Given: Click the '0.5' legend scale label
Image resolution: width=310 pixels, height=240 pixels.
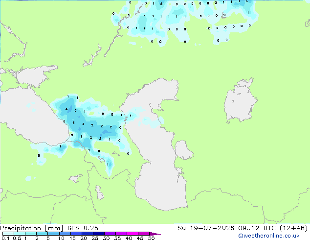Looking at the screenshot, I should click(x=17, y=238).
